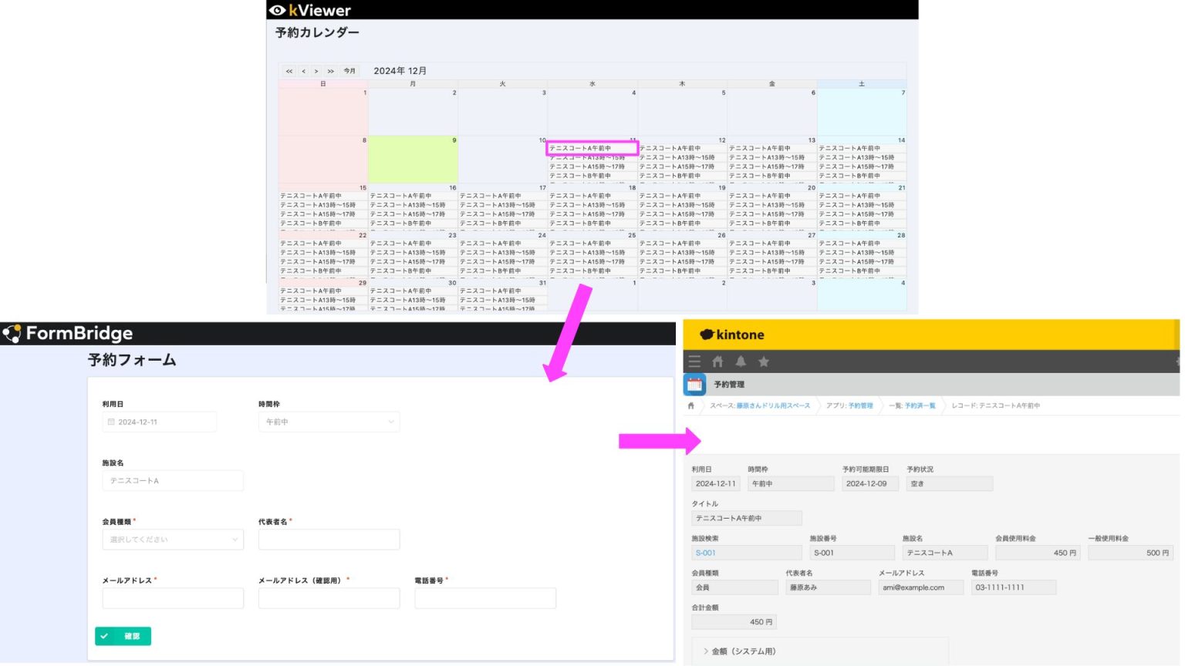Click the FormBridge logo icon
This screenshot has height=666, width=1185.
(x=13, y=333)
